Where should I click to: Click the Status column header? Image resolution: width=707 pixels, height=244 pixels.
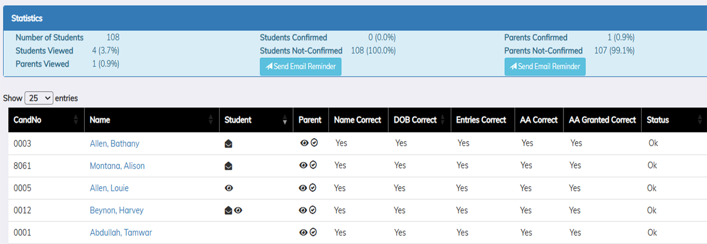click(658, 120)
